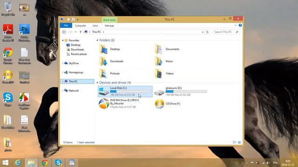Select Desktop under Favorites
This screenshot has height=167, width=298.
pyautogui.click(x=75, y=45)
